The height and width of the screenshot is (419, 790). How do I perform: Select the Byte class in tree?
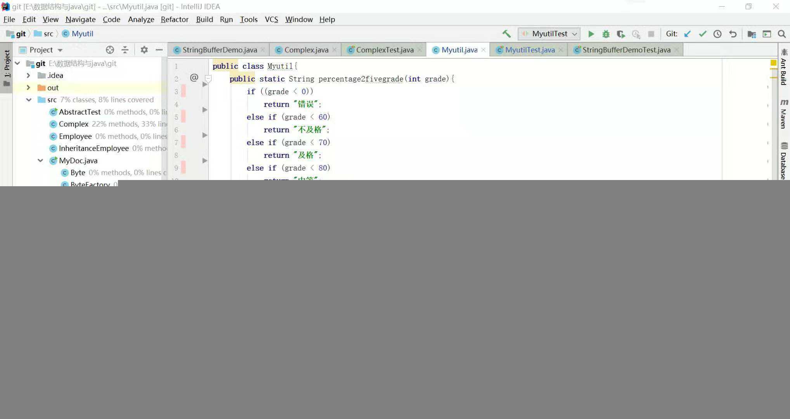pos(78,173)
